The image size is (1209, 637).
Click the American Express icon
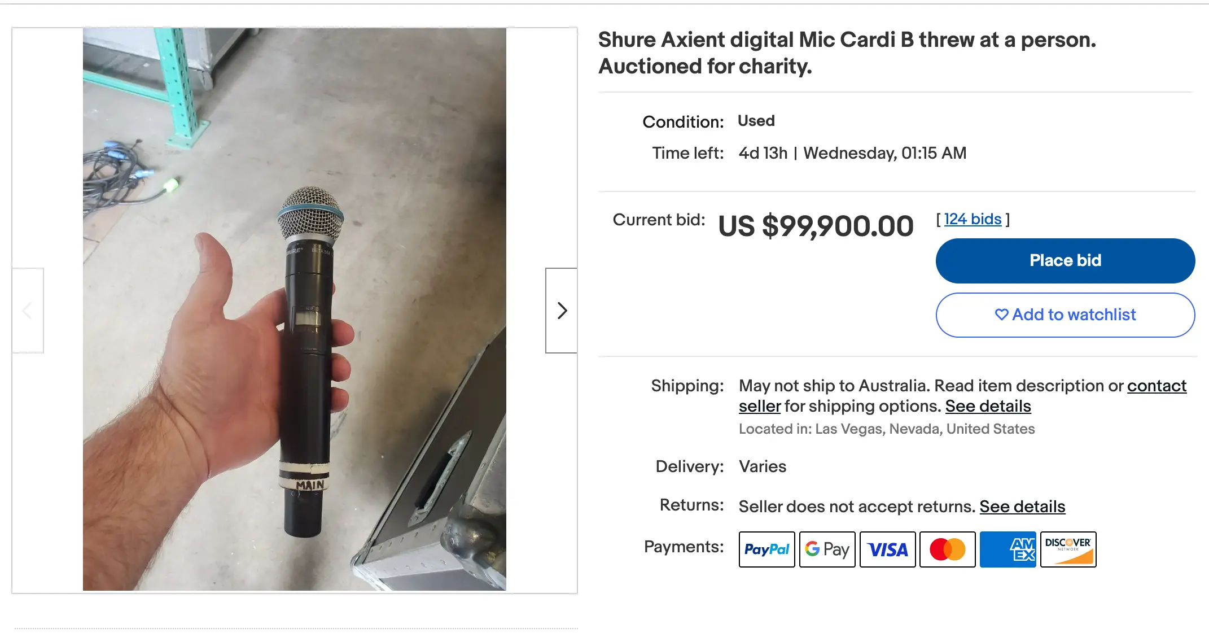1008,549
